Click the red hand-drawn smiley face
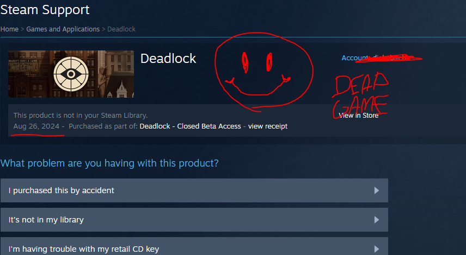This screenshot has height=255, width=466. coord(263,72)
